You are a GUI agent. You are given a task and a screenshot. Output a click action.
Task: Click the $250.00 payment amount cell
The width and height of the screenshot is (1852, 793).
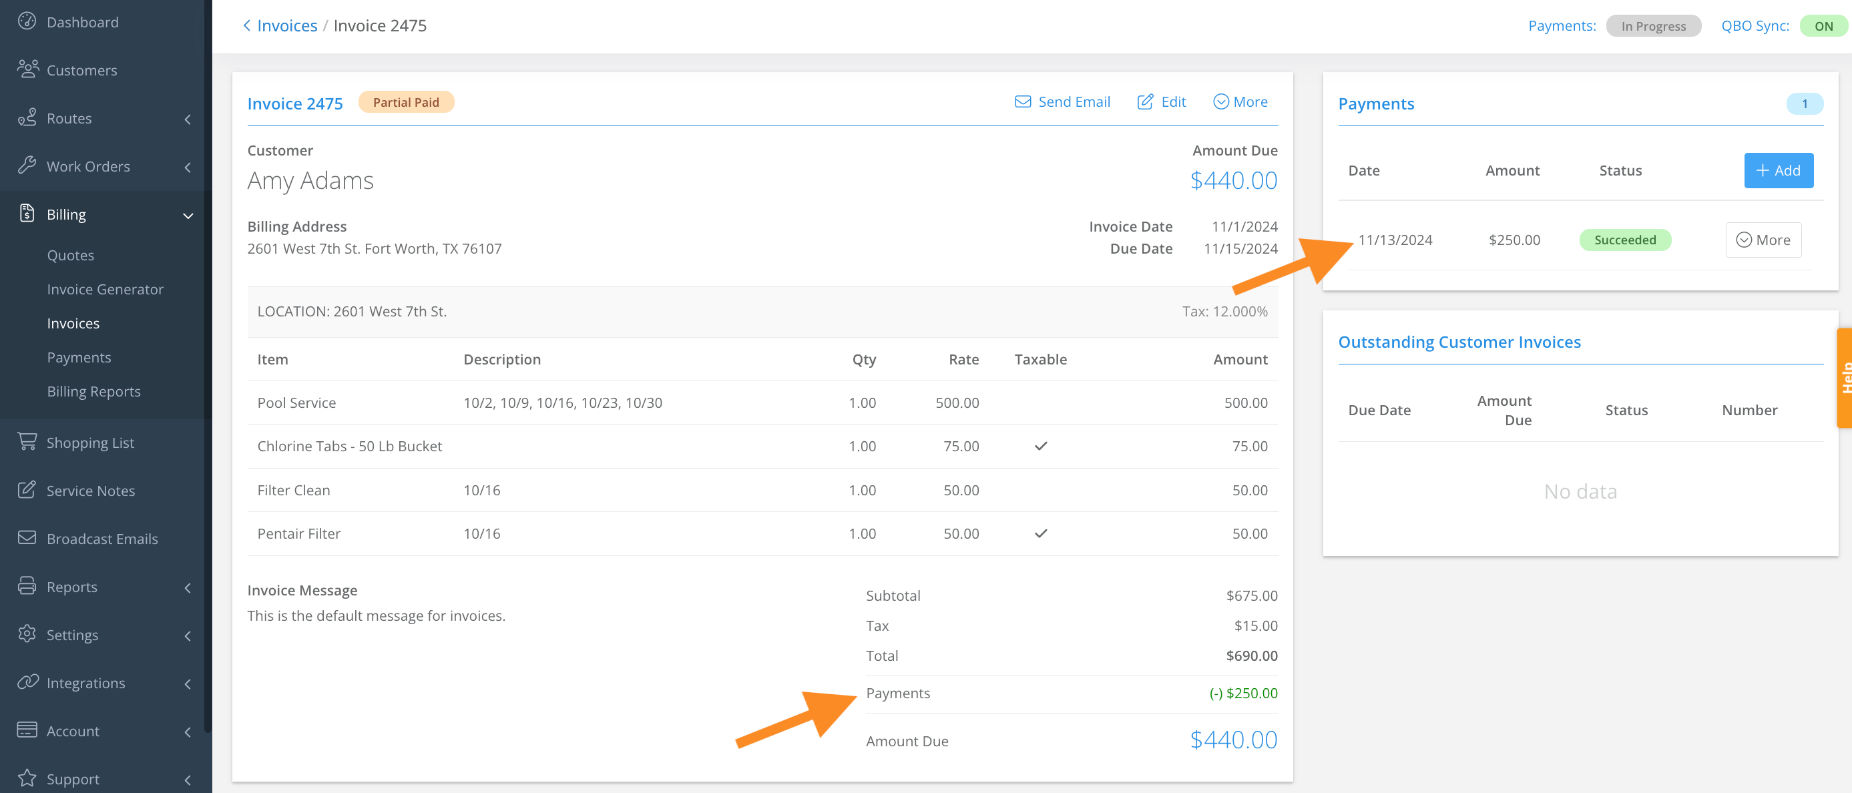1514,240
